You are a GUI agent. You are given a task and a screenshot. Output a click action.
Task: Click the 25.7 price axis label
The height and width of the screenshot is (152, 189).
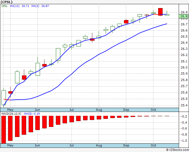pos(184,86)
